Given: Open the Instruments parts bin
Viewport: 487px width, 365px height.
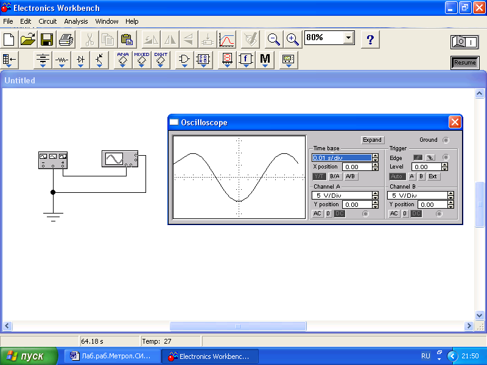Looking at the screenshot, I should click(288, 60).
